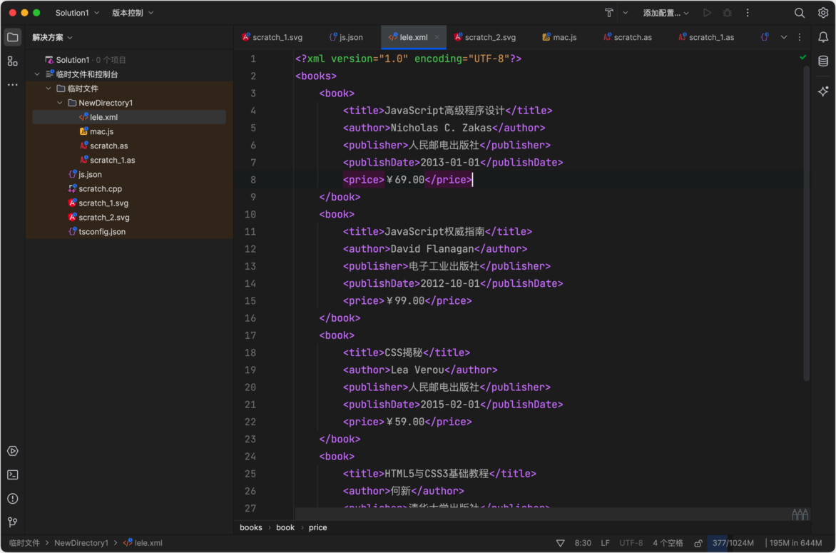The image size is (836, 553).
Task: Switch to the scratch_1.as tab
Action: [x=706, y=37]
